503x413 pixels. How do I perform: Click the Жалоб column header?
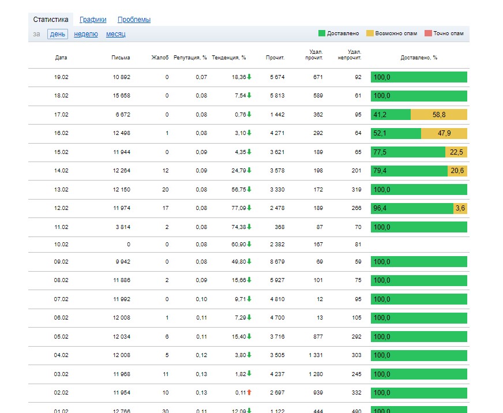[x=160, y=58]
